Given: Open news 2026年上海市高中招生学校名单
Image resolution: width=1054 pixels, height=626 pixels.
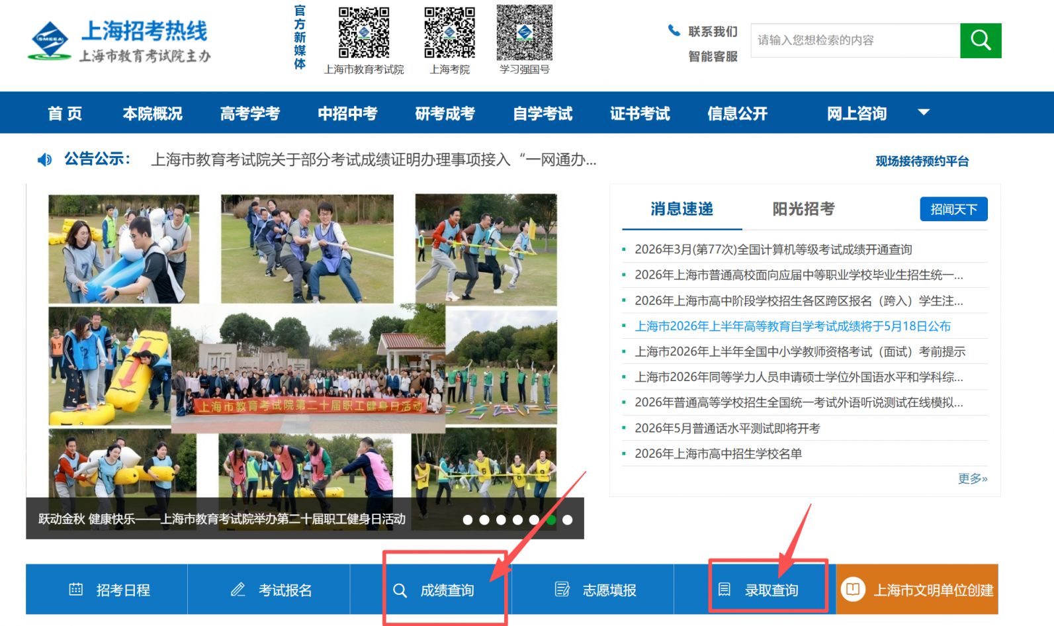Looking at the screenshot, I should coord(718,453).
